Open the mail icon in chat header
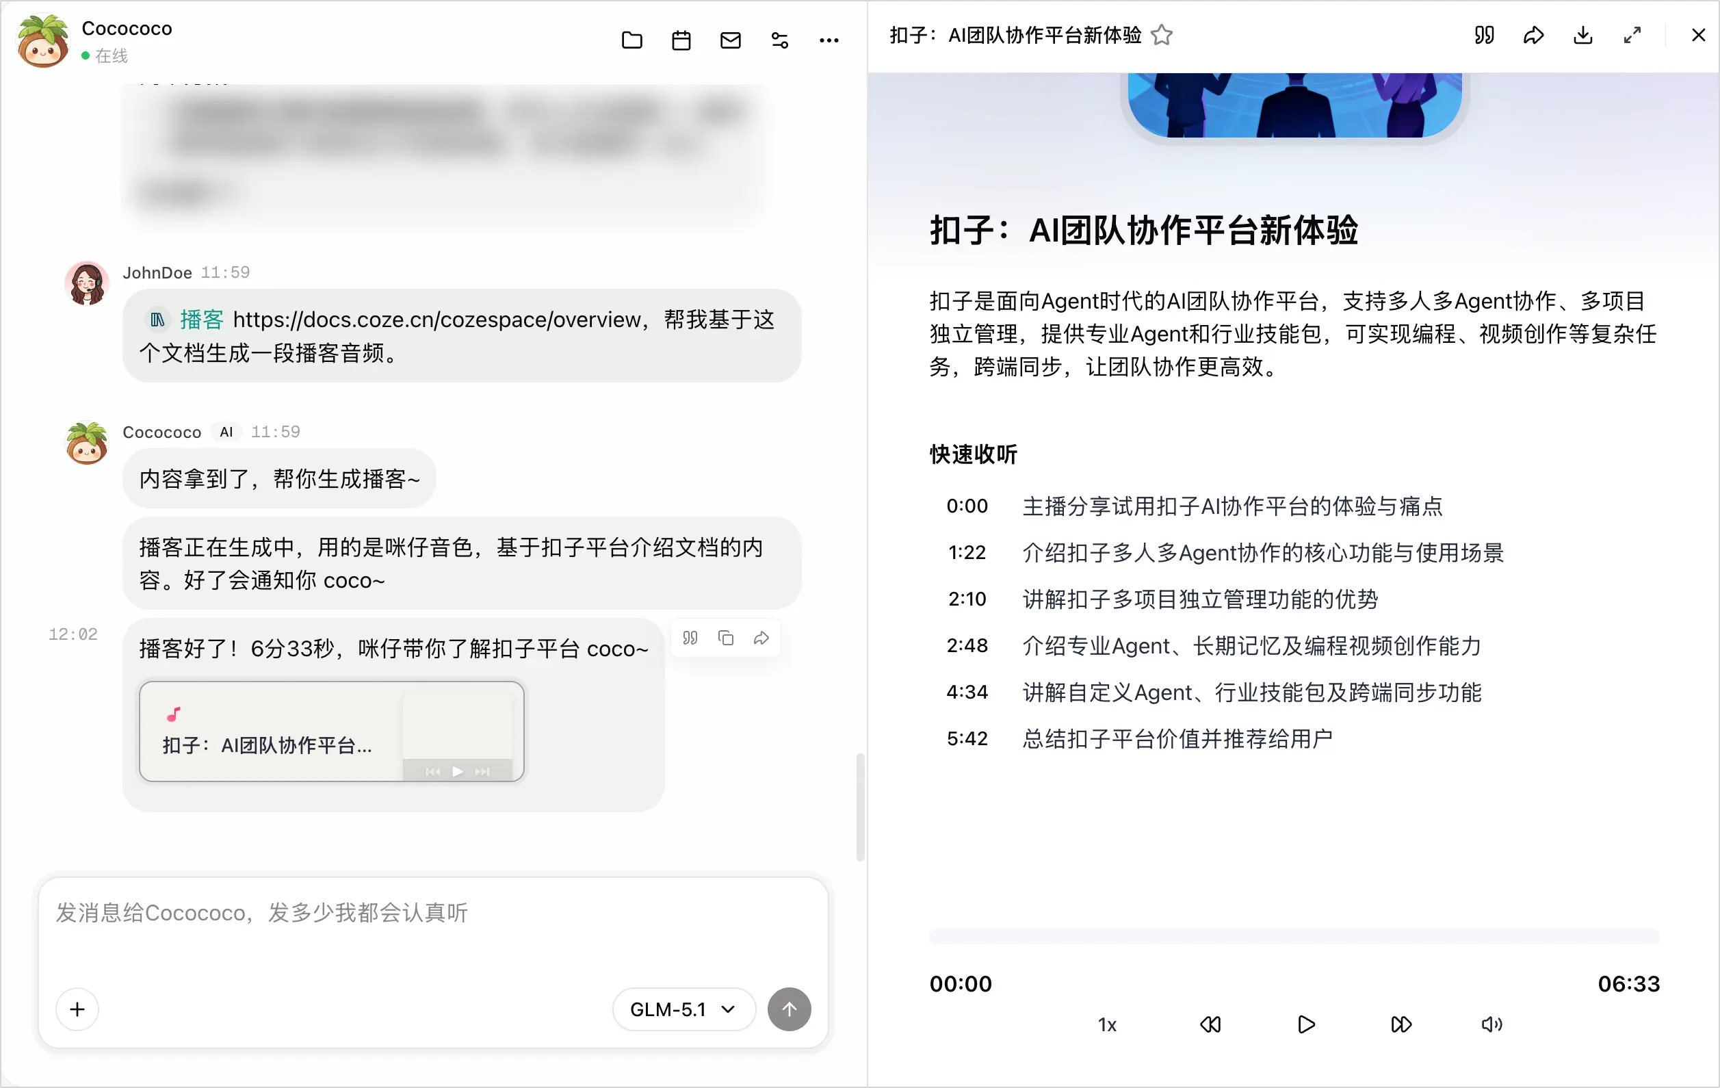The image size is (1720, 1088). (x=730, y=40)
